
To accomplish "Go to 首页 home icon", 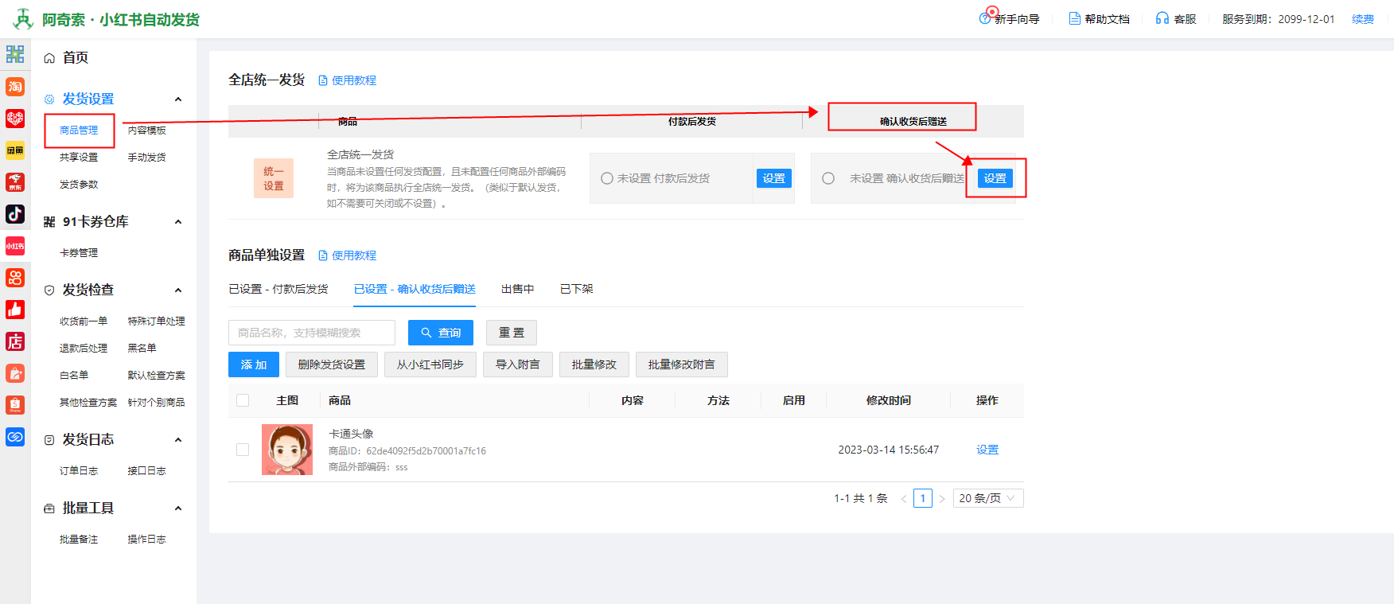I will 49,58.
